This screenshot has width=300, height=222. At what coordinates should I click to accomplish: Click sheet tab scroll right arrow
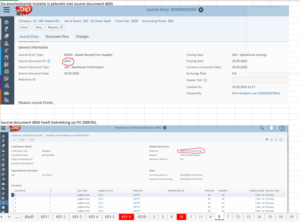coord(9,217)
